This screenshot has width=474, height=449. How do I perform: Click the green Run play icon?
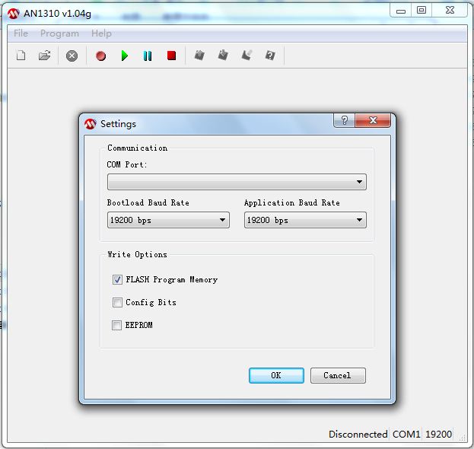124,56
